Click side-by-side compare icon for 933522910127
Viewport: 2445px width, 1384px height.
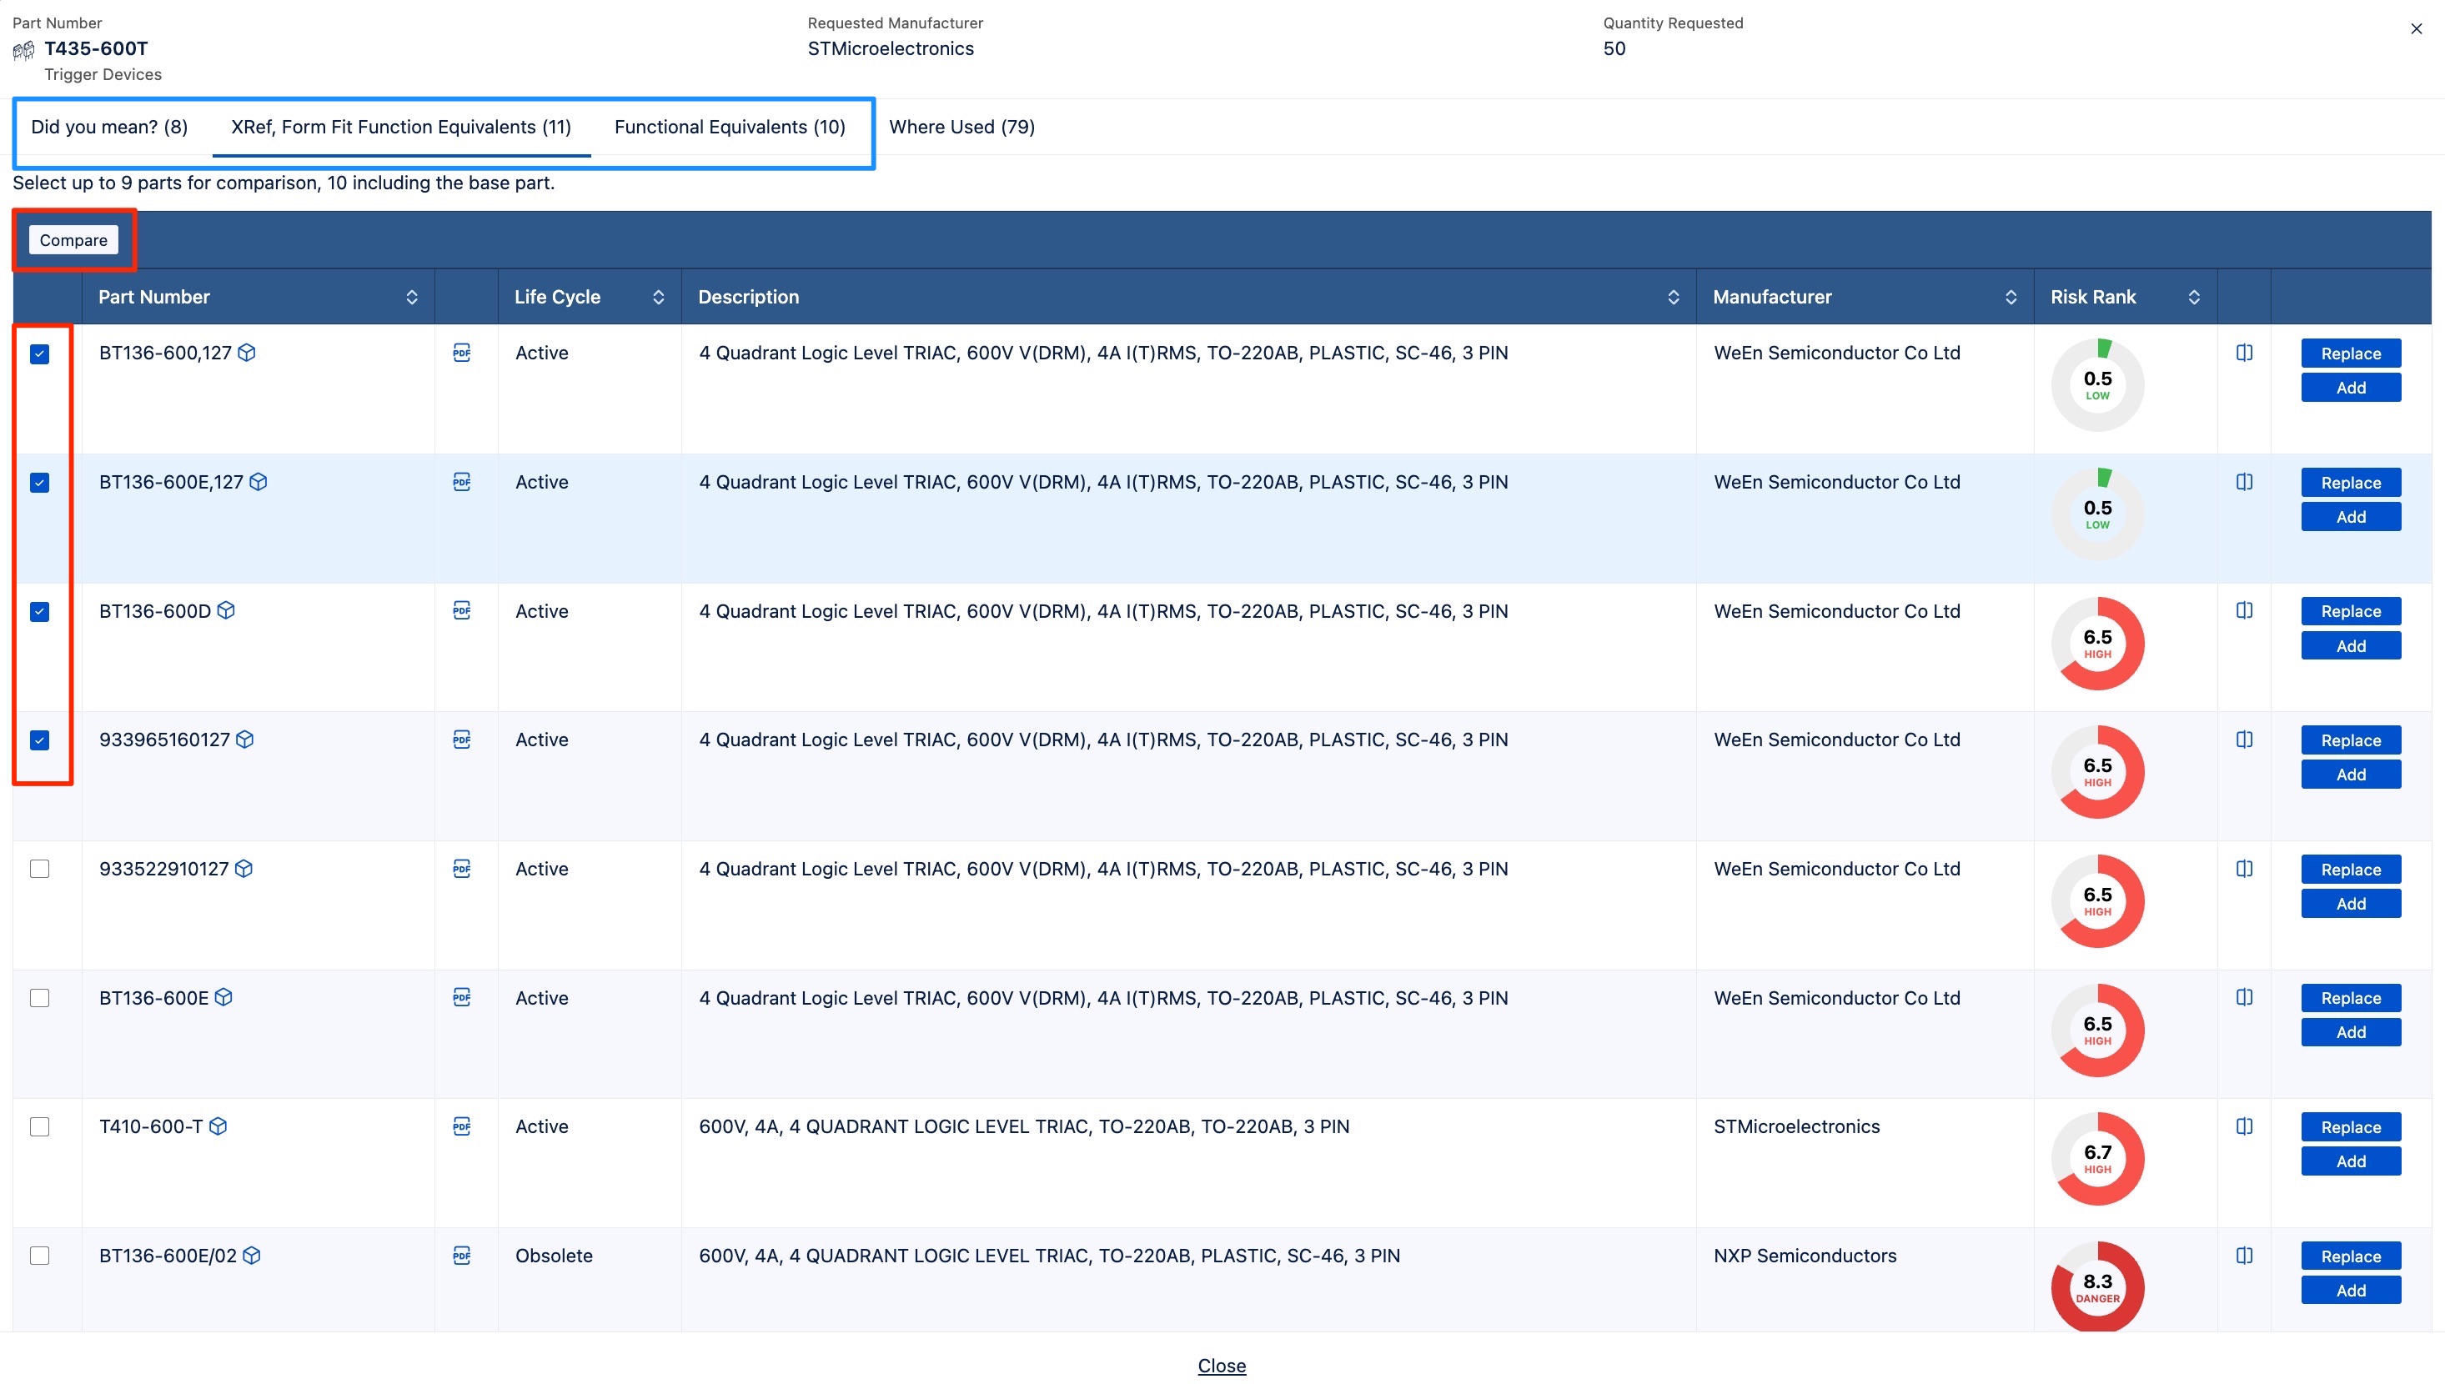pos(2244,869)
